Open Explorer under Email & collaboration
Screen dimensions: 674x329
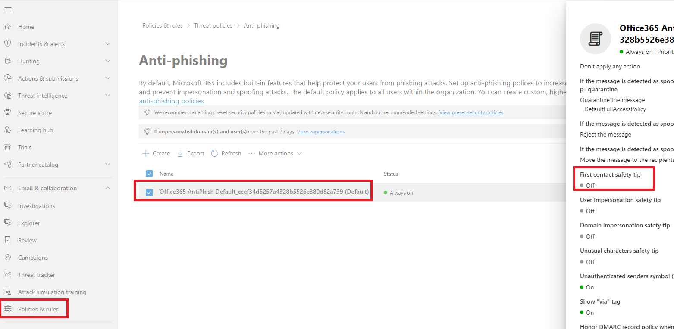click(29, 223)
